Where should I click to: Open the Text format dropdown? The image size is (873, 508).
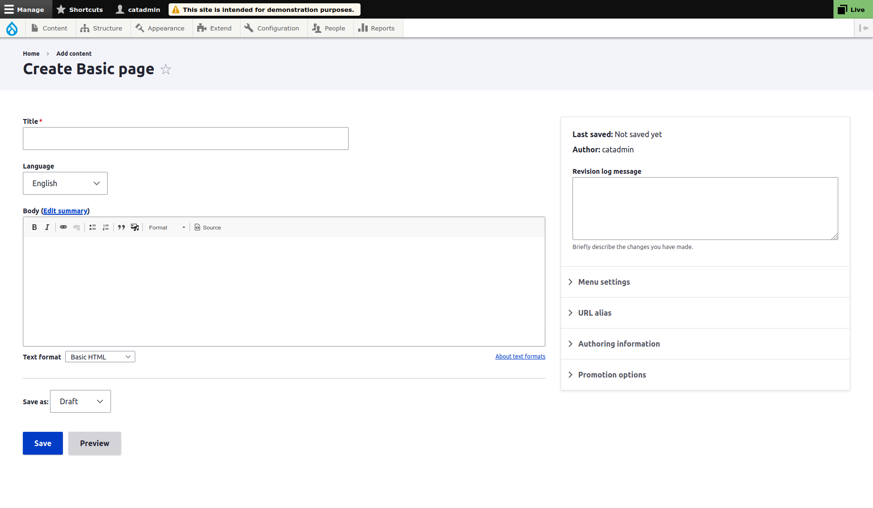point(100,357)
